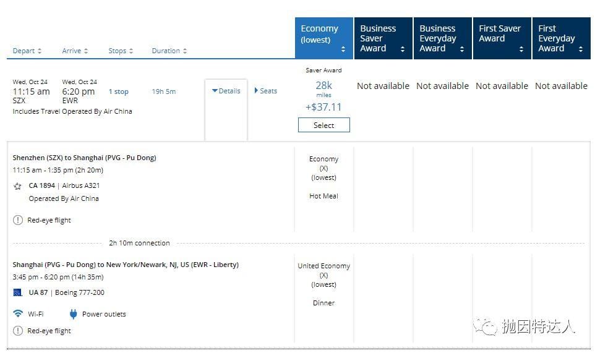Click the 19h 5m duration link
The image size is (595, 353).
coord(164,91)
